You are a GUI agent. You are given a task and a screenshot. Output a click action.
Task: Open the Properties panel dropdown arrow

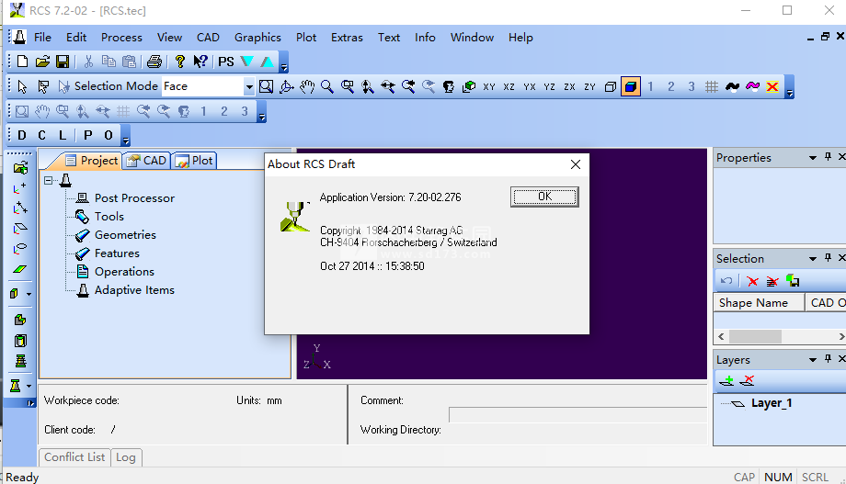pos(813,158)
